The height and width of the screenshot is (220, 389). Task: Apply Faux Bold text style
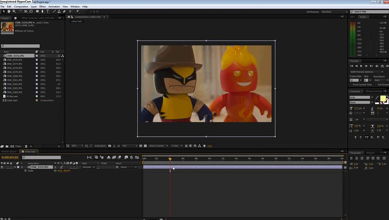click(355, 137)
